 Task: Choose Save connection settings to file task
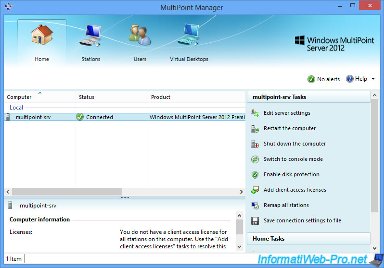[302, 220]
